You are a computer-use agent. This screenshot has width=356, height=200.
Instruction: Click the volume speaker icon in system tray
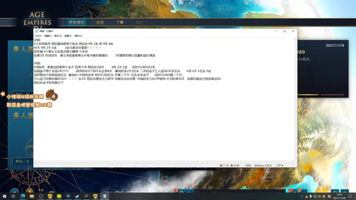[320, 196]
